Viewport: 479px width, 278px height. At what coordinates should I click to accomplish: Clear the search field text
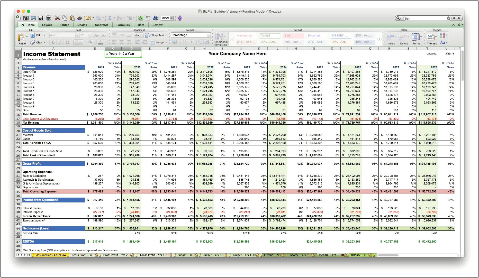point(448,18)
